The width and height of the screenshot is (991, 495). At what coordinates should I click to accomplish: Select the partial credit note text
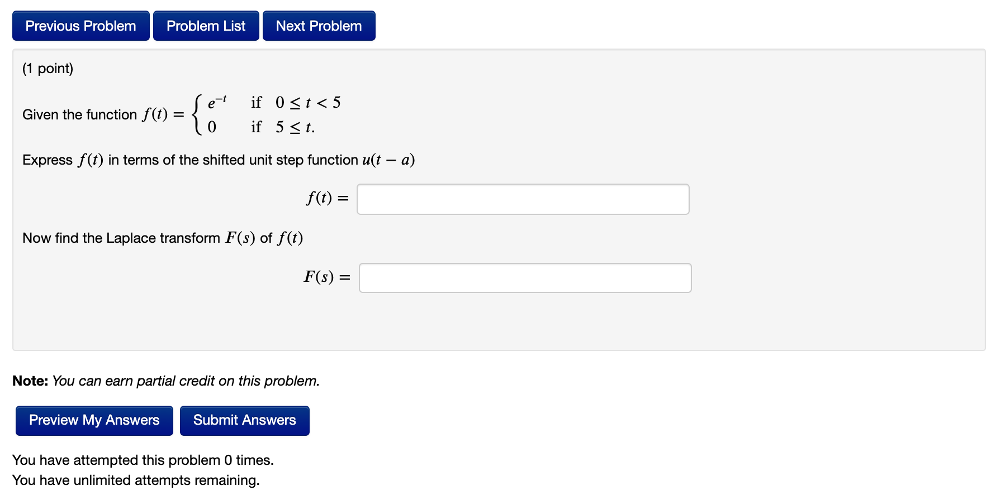tap(165, 381)
